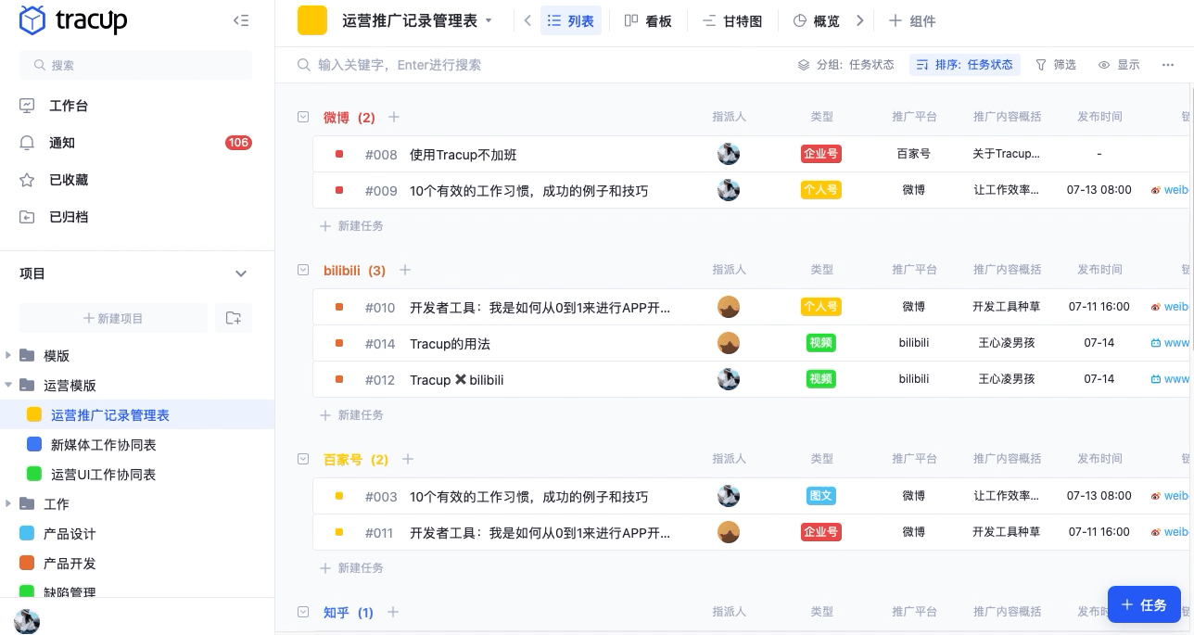Collapse the left navigation sidebar
Screen dimensions: 1194x635
pos(241,20)
